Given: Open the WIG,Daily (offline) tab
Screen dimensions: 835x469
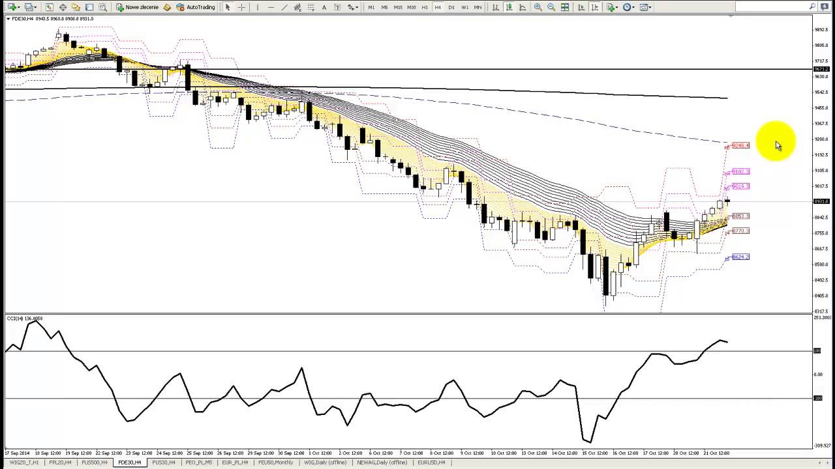Looking at the screenshot, I should point(326,462).
